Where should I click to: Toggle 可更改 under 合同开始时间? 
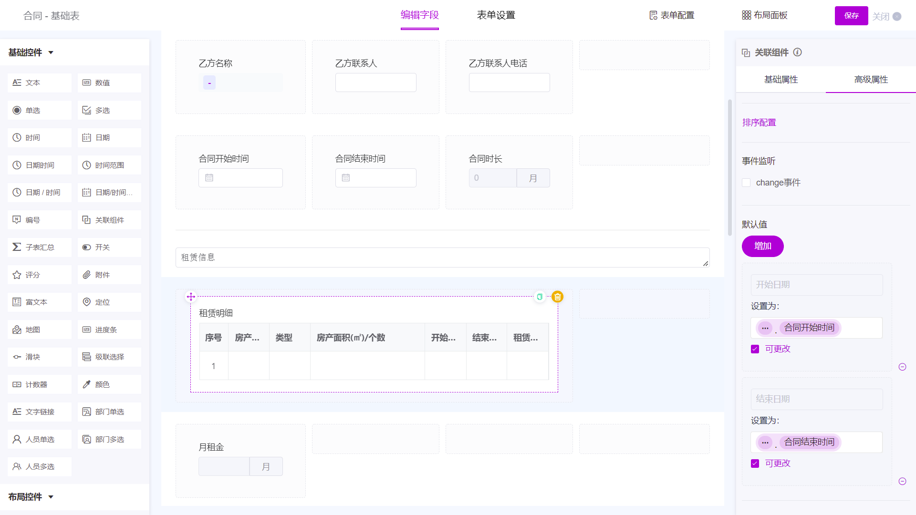[755, 349]
